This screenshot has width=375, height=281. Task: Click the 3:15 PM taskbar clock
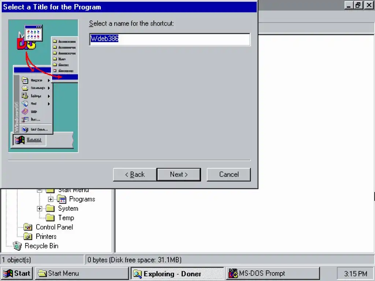pyautogui.click(x=355, y=273)
